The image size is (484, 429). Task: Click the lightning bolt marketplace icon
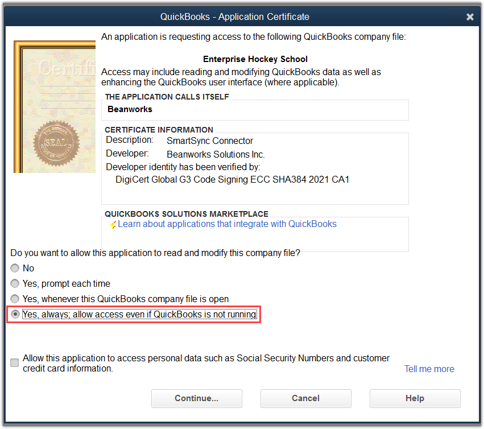(x=113, y=225)
